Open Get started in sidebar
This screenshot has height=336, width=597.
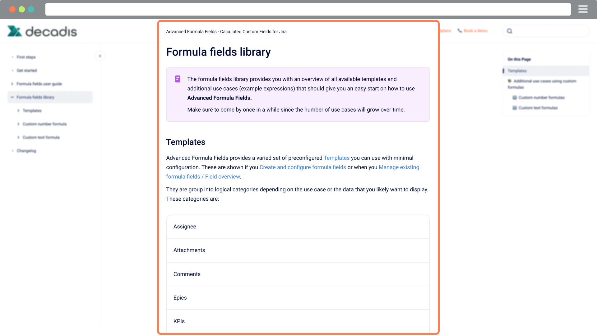(27, 71)
